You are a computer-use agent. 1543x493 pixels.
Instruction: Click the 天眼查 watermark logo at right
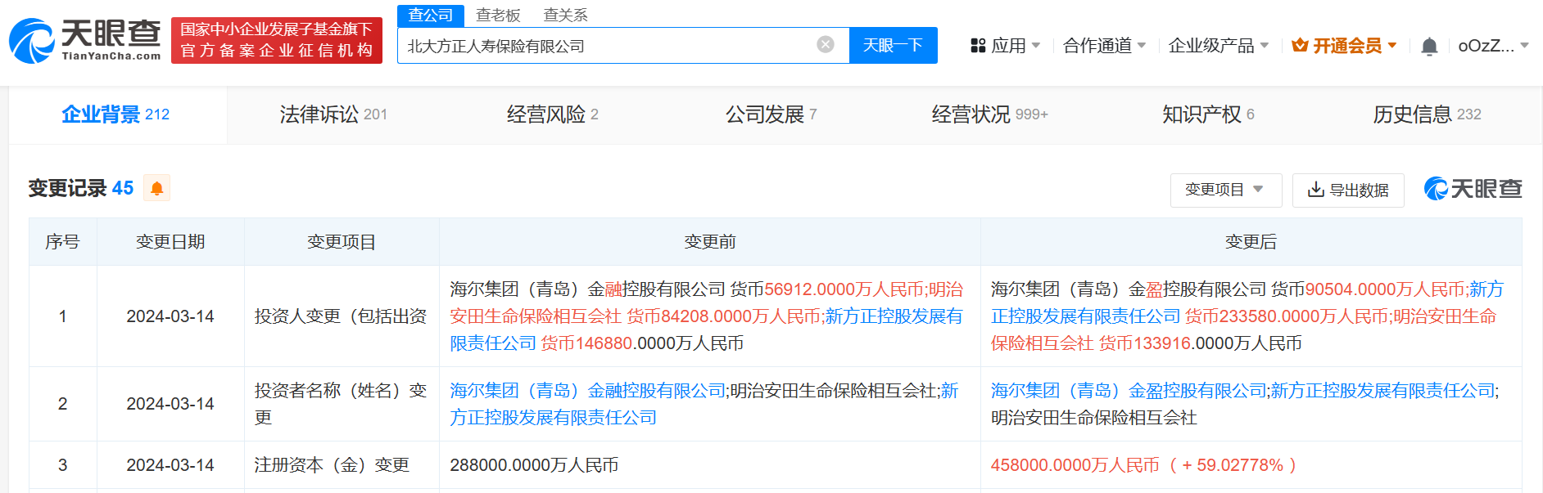[x=1473, y=189]
